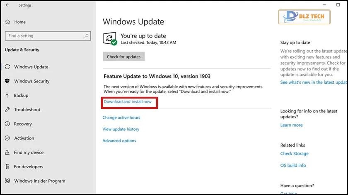Image resolution: width=348 pixels, height=195 pixels.
Task: Type in the Find a setting box
Action: point(45,36)
